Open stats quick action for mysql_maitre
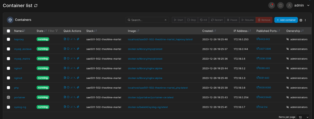The image size is (314, 119). pyautogui.click(x=71, y=58)
